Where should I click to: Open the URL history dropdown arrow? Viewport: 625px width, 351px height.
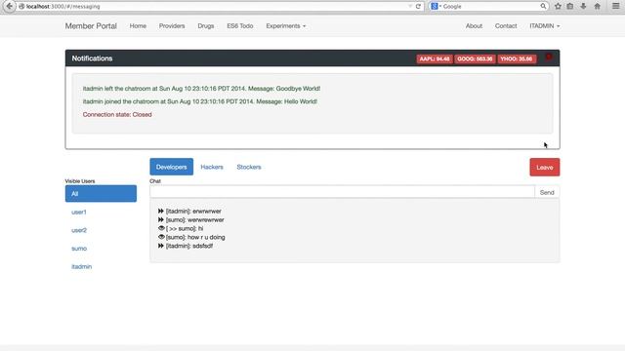tap(410, 7)
